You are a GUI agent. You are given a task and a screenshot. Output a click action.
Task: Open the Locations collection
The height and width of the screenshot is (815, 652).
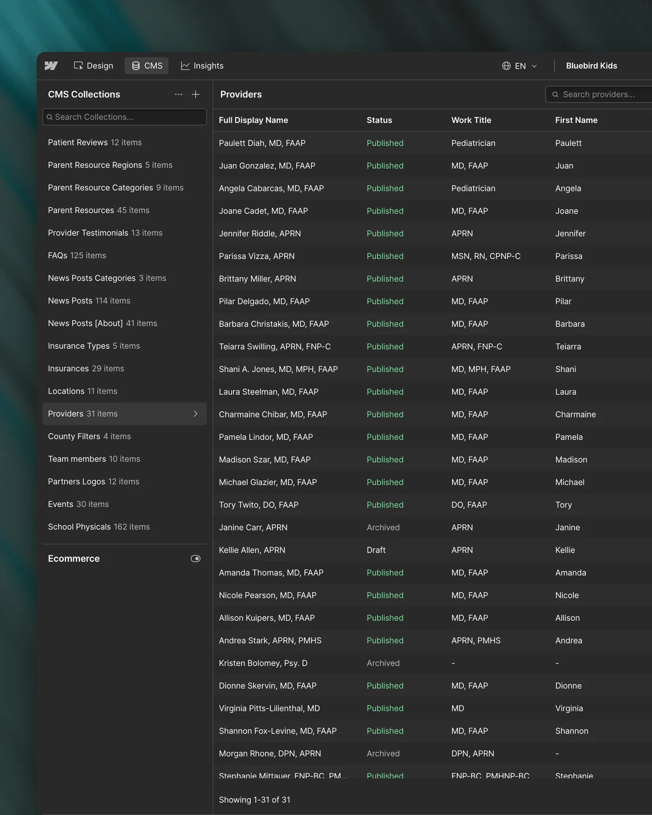pyautogui.click(x=124, y=391)
